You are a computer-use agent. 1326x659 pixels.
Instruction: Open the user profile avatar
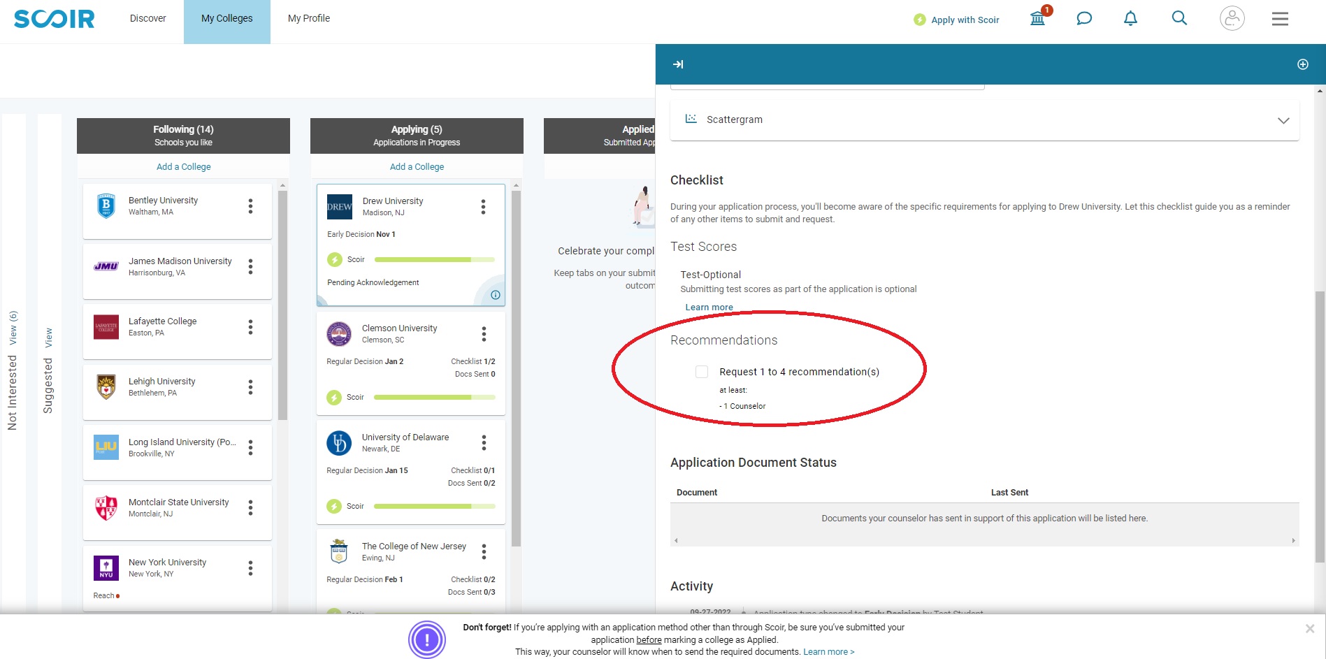(x=1232, y=18)
